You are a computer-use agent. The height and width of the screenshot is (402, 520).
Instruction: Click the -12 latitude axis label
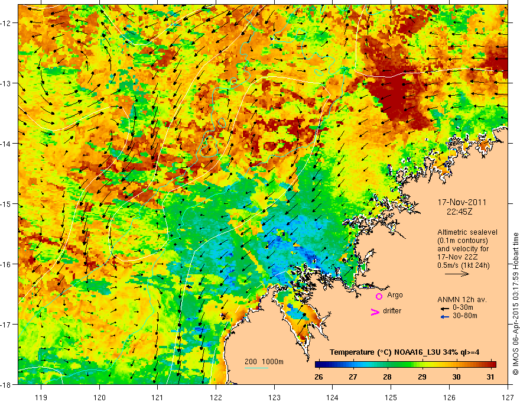pos(6,23)
